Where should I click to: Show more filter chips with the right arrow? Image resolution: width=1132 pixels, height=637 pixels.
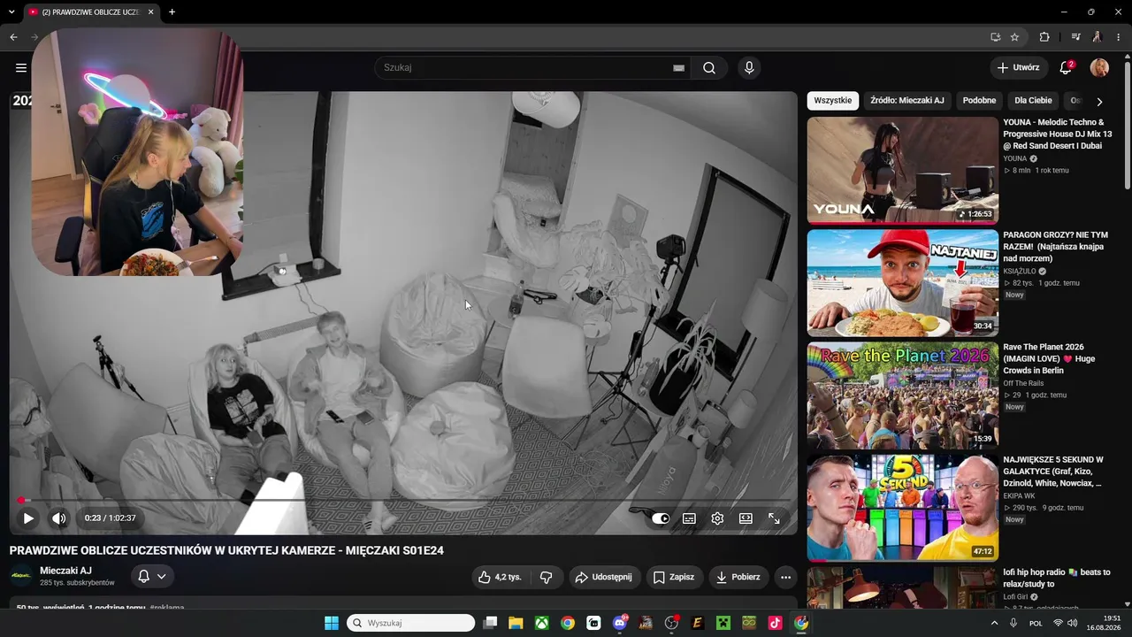point(1099,102)
